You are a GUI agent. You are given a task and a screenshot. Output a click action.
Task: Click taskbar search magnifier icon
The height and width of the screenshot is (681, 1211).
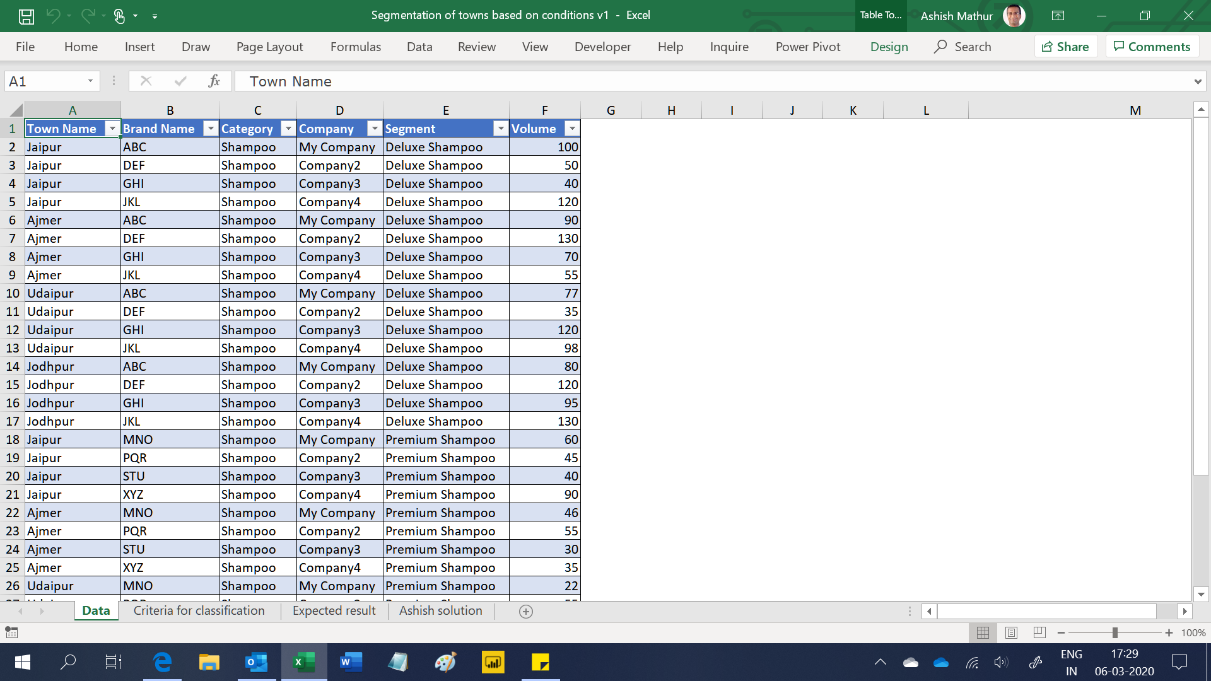pos(67,662)
